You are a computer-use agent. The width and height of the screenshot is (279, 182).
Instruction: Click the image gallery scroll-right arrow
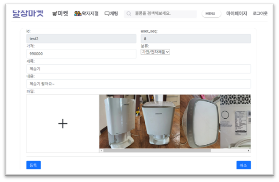point(248,151)
